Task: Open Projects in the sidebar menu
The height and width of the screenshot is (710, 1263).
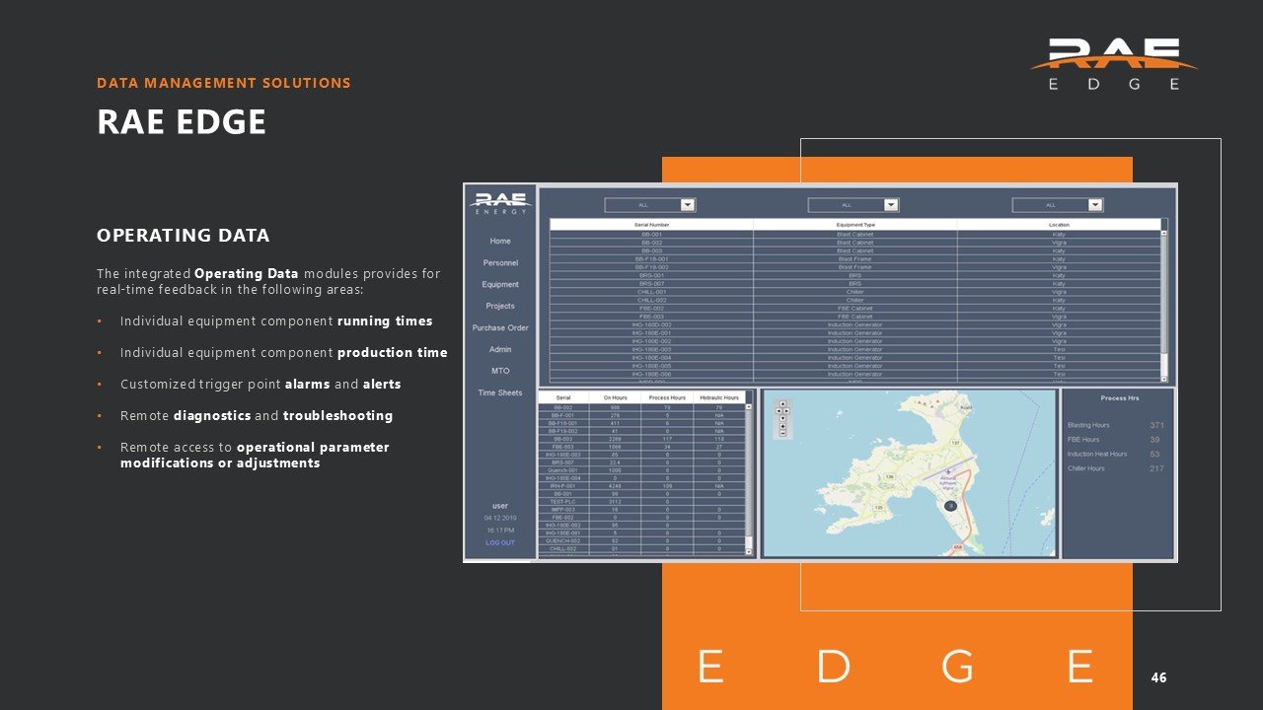Action: [x=500, y=306]
